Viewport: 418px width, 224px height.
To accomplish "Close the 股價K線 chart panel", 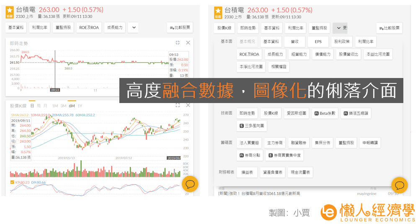I will tap(188, 106).
